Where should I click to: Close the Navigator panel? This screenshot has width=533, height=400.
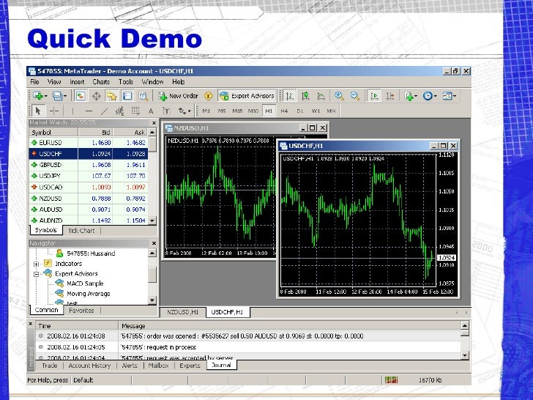pyautogui.click(x=153, y=242)
